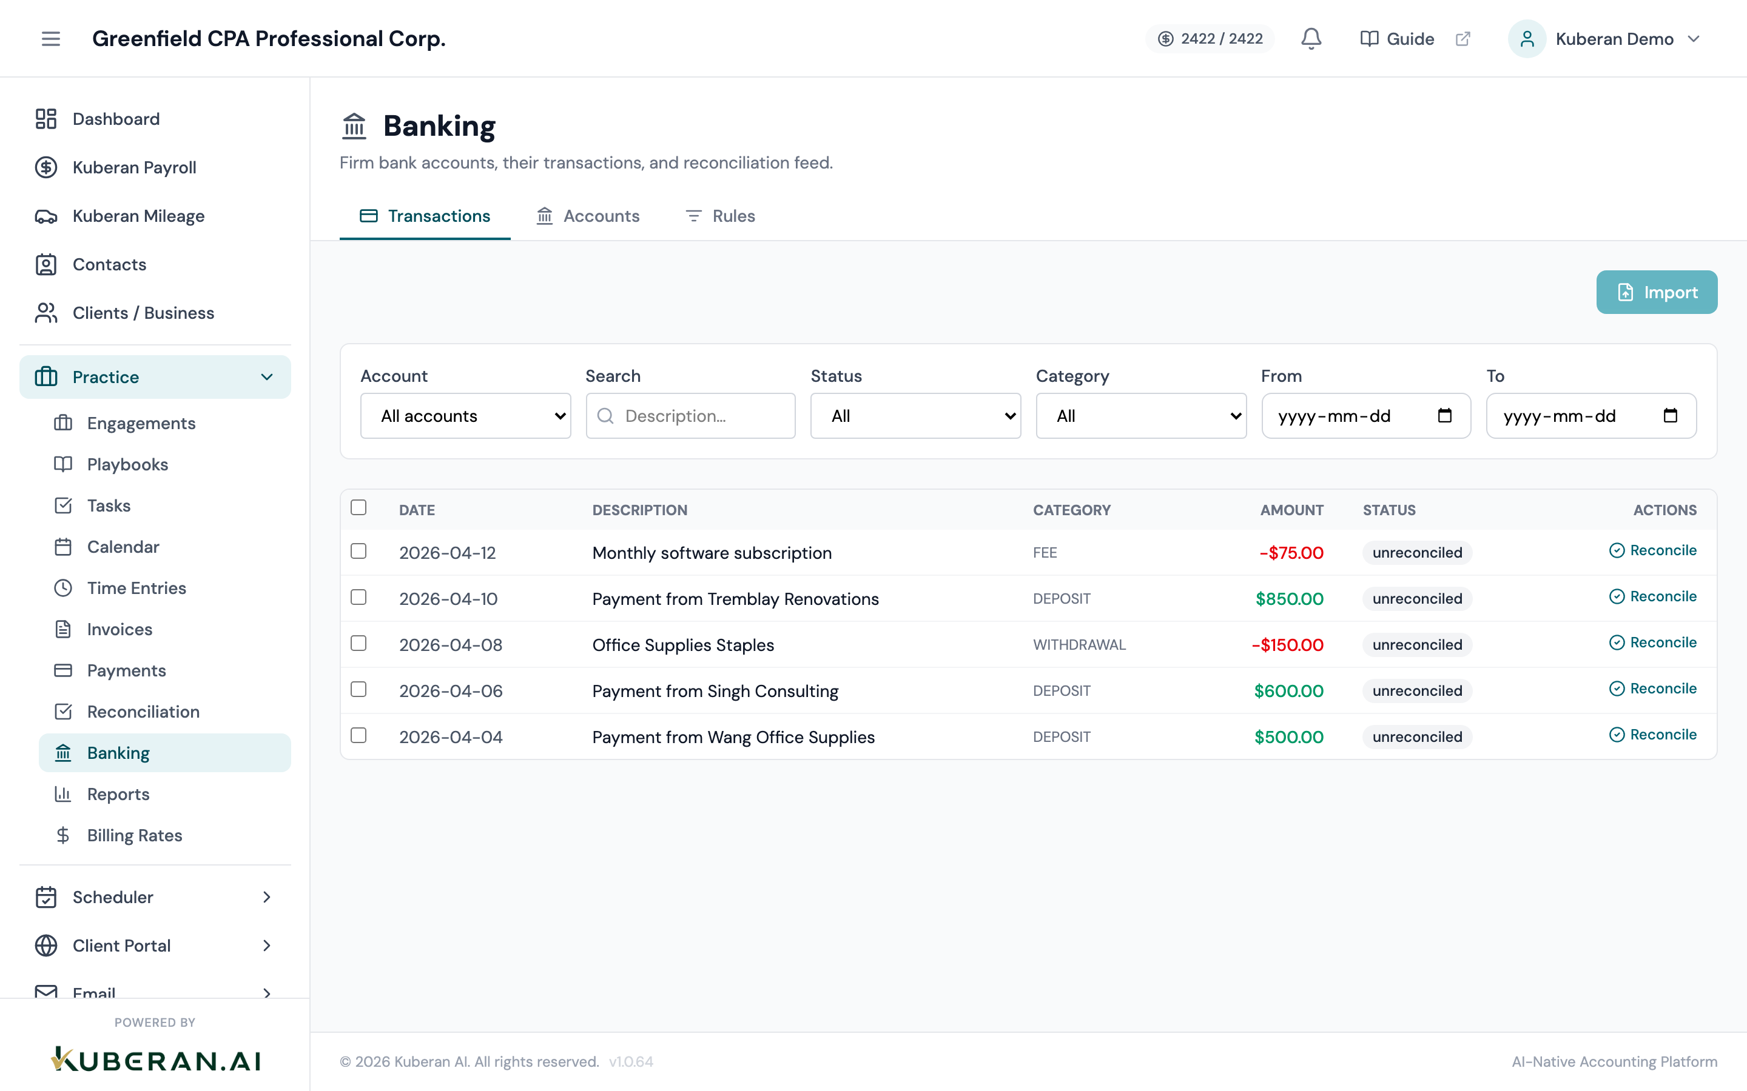Click the Reconciliation check icon
The image size is (1747, 1091).
(64, 712)
